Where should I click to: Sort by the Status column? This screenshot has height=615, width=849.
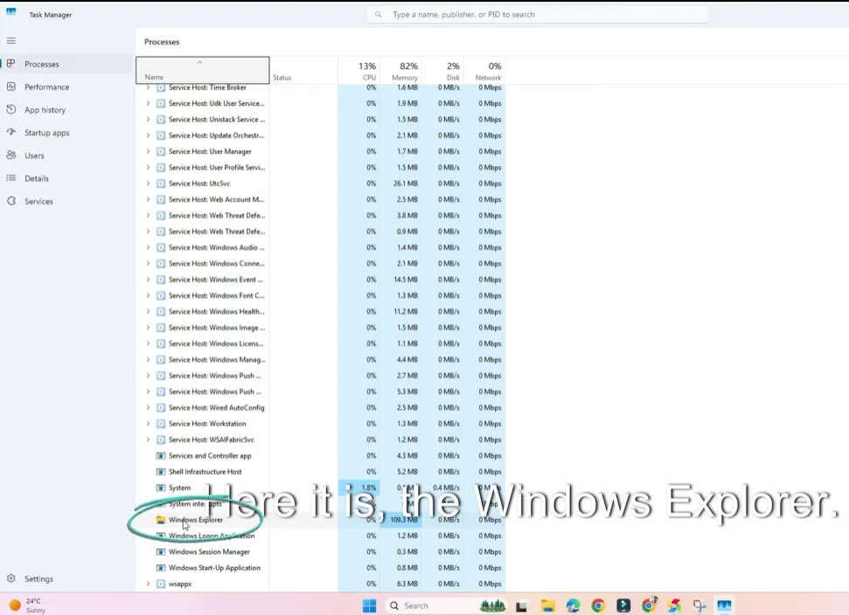click(x=303, y=70)
